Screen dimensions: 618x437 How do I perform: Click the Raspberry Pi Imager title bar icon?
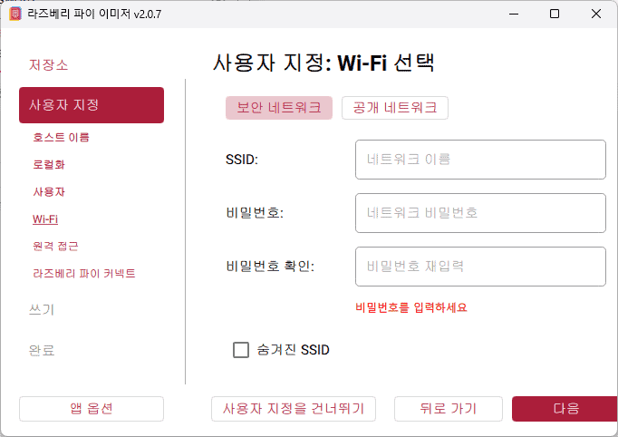click(15, 14)
